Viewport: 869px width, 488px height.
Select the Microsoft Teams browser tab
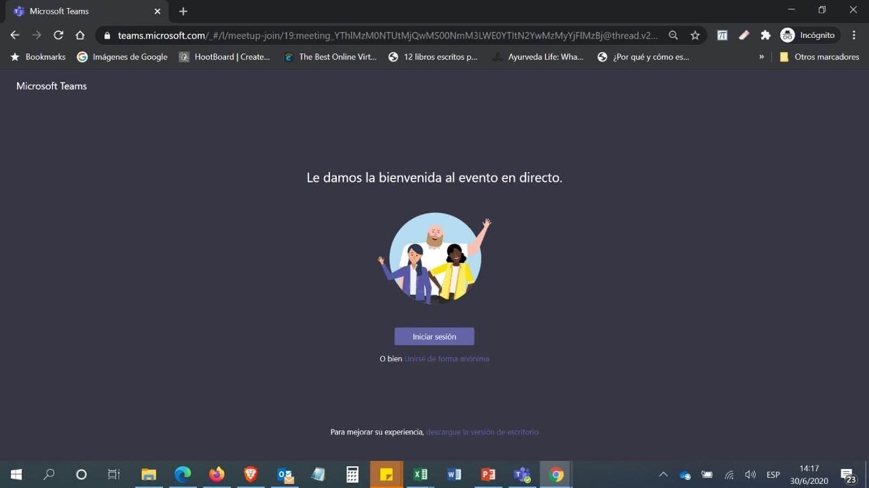pos(81,11)
